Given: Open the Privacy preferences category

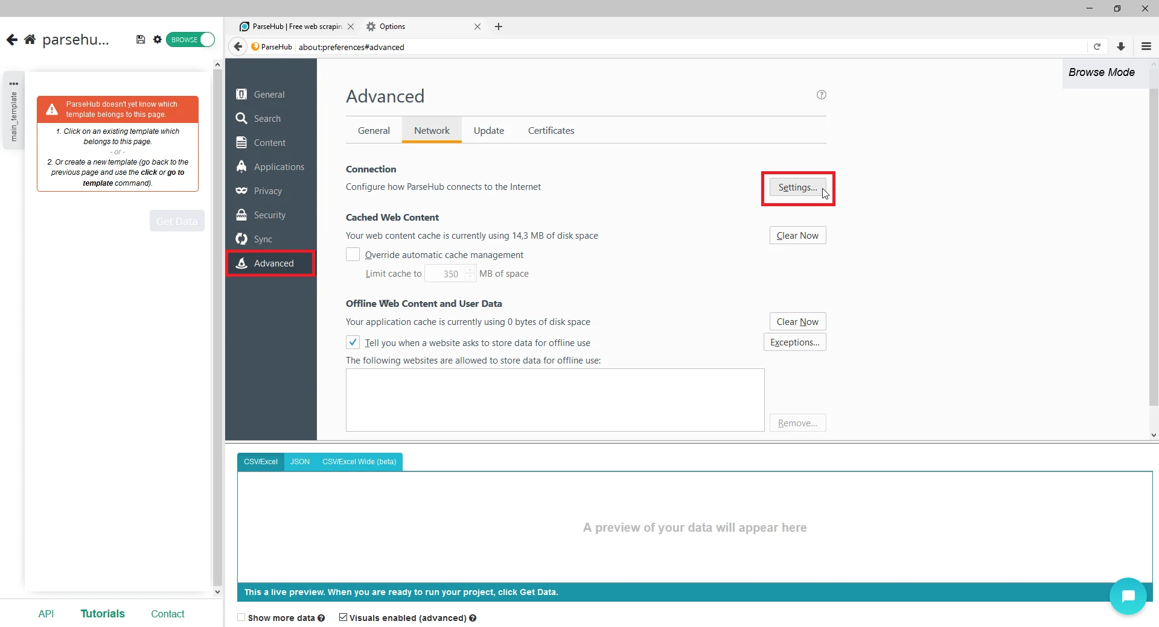Looking at the screenshot, I should point(271,191).
